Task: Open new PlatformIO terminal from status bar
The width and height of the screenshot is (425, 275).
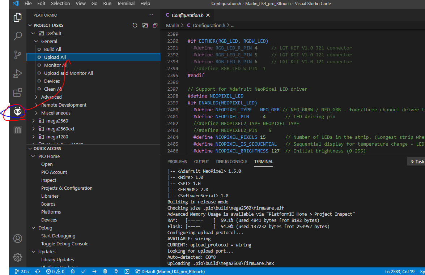Action: (127, 271)
